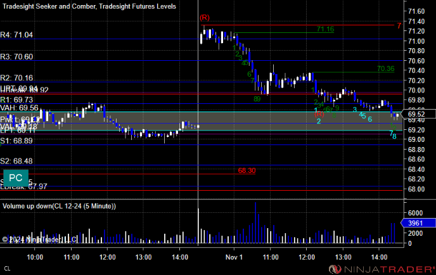This screenshot has height=275, width=436.
Task: Click the 'R1: 69.73' level label
Action: click(x=16, y=100)
